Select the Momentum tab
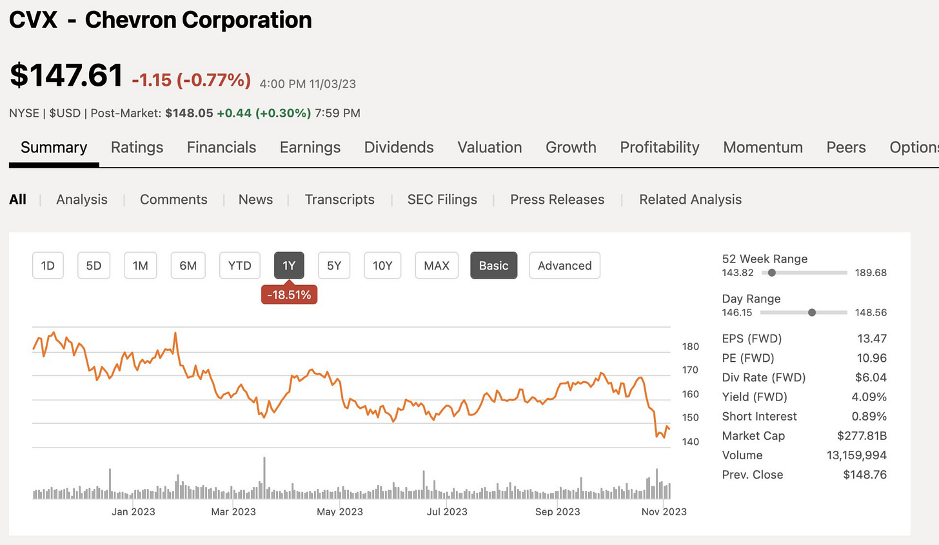This screenshot has width=939, height=545. (x=763, y=148)
